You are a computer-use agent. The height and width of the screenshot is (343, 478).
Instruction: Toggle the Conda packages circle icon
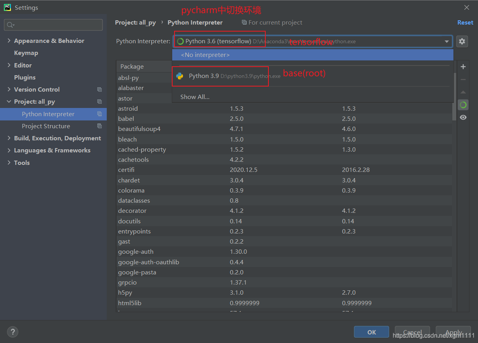463,104
